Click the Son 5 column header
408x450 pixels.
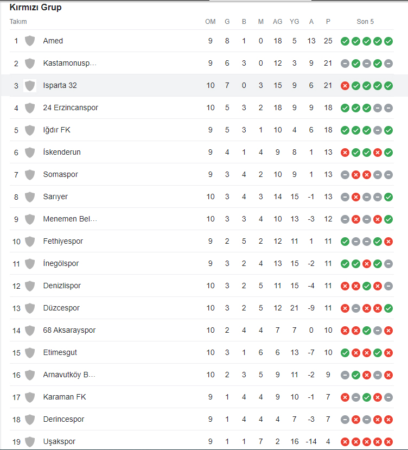[x=365, y=22]
